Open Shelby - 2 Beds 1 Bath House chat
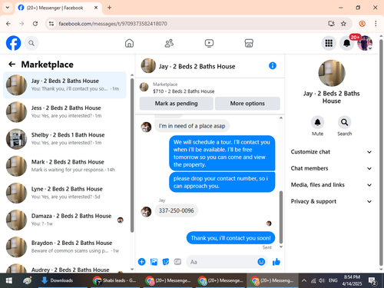Image resolution: width=384 pixels, height=288 pixels. (65, 139)
